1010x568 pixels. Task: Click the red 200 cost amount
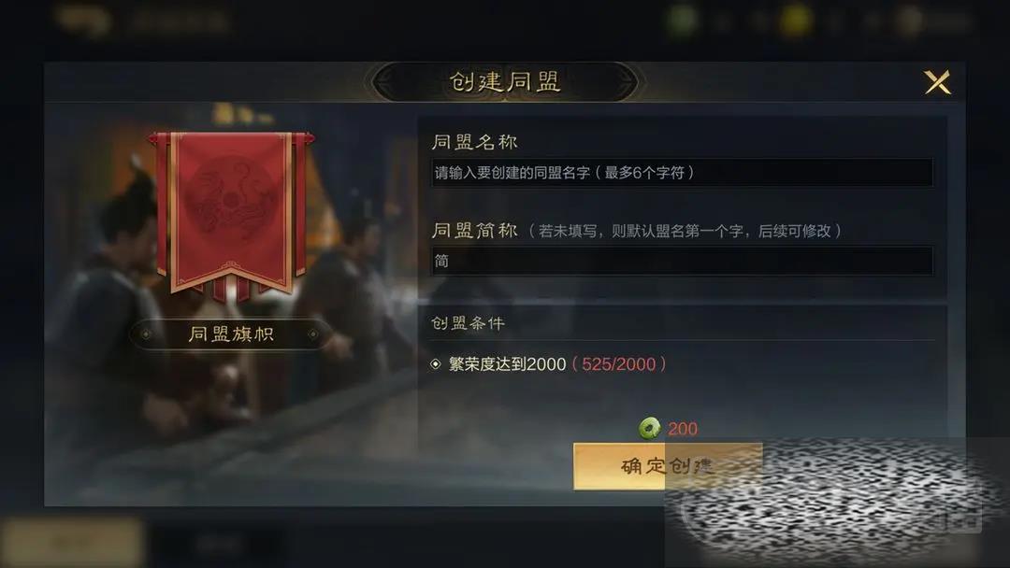coord(683,429)
